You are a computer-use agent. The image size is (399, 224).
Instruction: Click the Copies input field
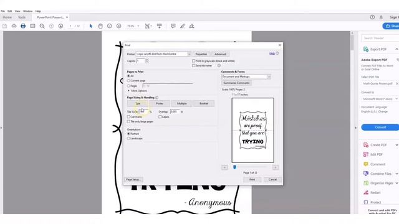pos(140,61)
